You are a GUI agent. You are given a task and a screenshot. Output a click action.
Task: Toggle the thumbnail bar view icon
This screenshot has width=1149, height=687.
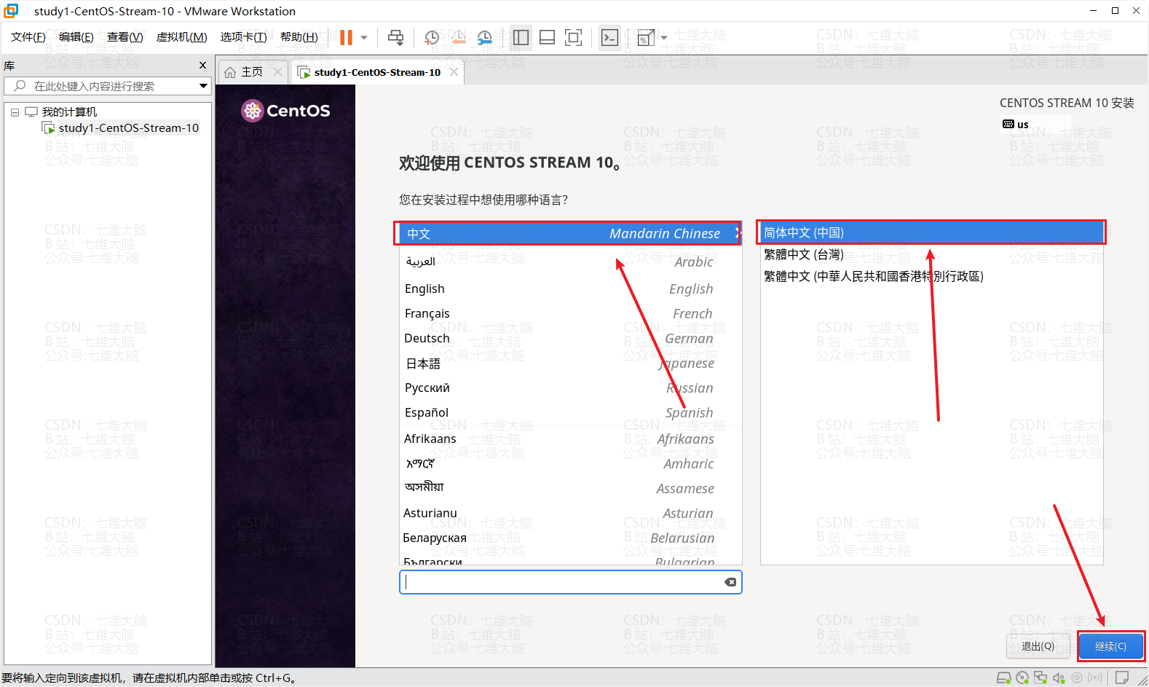tap(547, 37)
